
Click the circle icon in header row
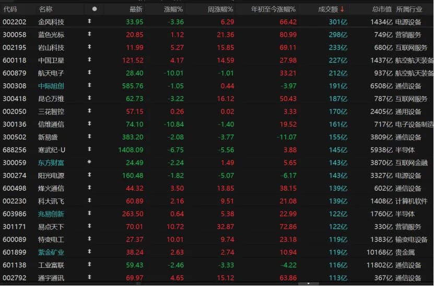(x=95, y=9)
